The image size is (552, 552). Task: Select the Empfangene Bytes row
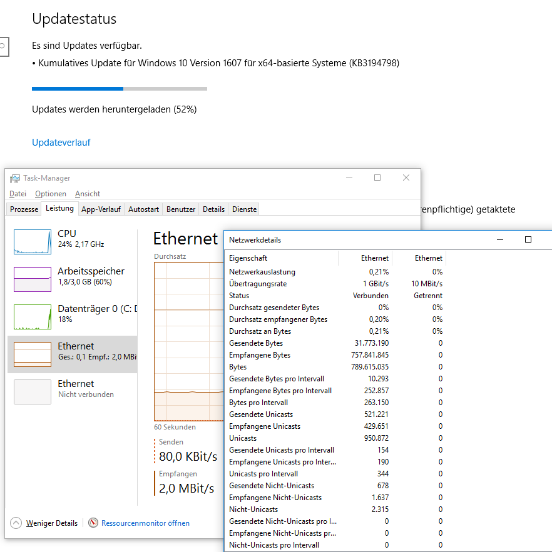pos(335,355)
